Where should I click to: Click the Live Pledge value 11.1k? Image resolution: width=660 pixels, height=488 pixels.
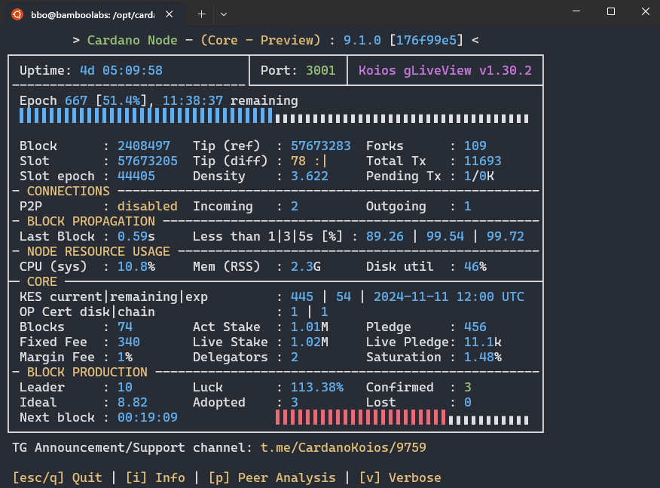483,342
